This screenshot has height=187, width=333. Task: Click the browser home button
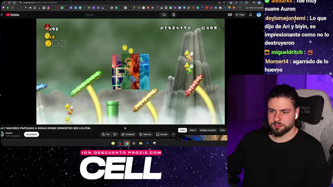tap(14, 3)
